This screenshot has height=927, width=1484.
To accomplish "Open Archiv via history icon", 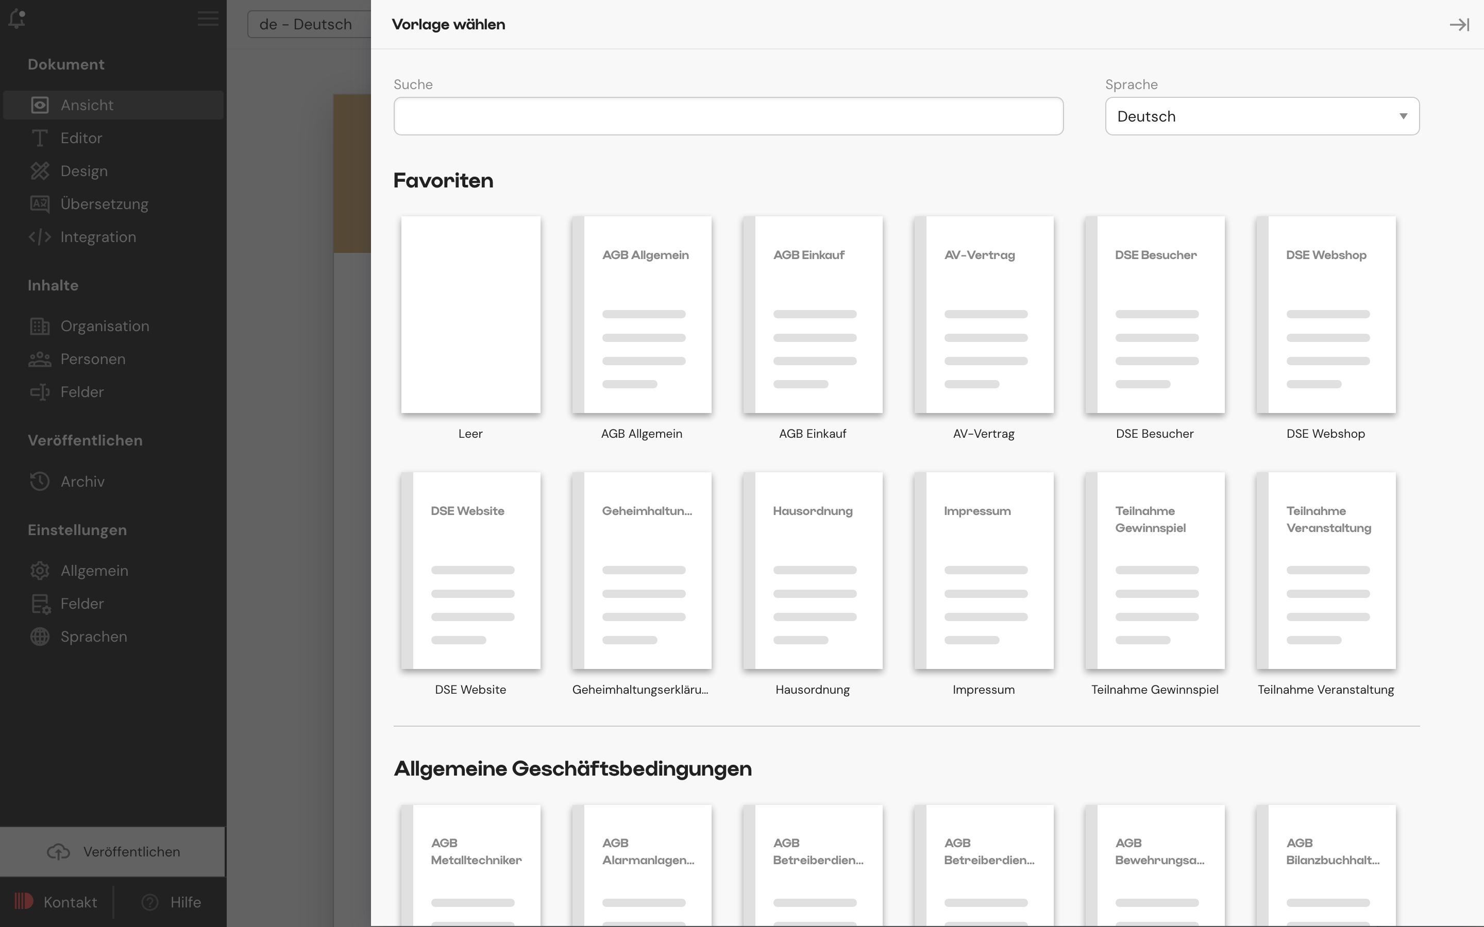I will pos(40,482).
